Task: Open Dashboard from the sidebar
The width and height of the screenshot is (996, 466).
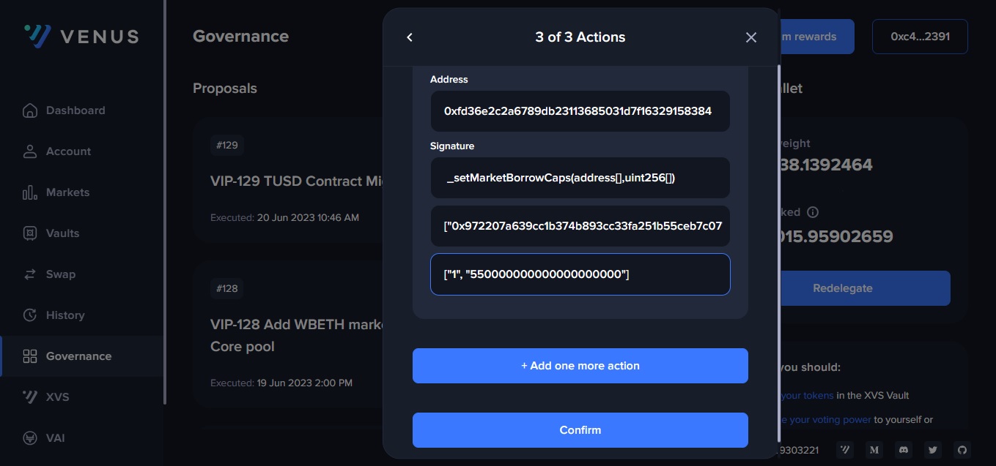Action: [75, 110]
